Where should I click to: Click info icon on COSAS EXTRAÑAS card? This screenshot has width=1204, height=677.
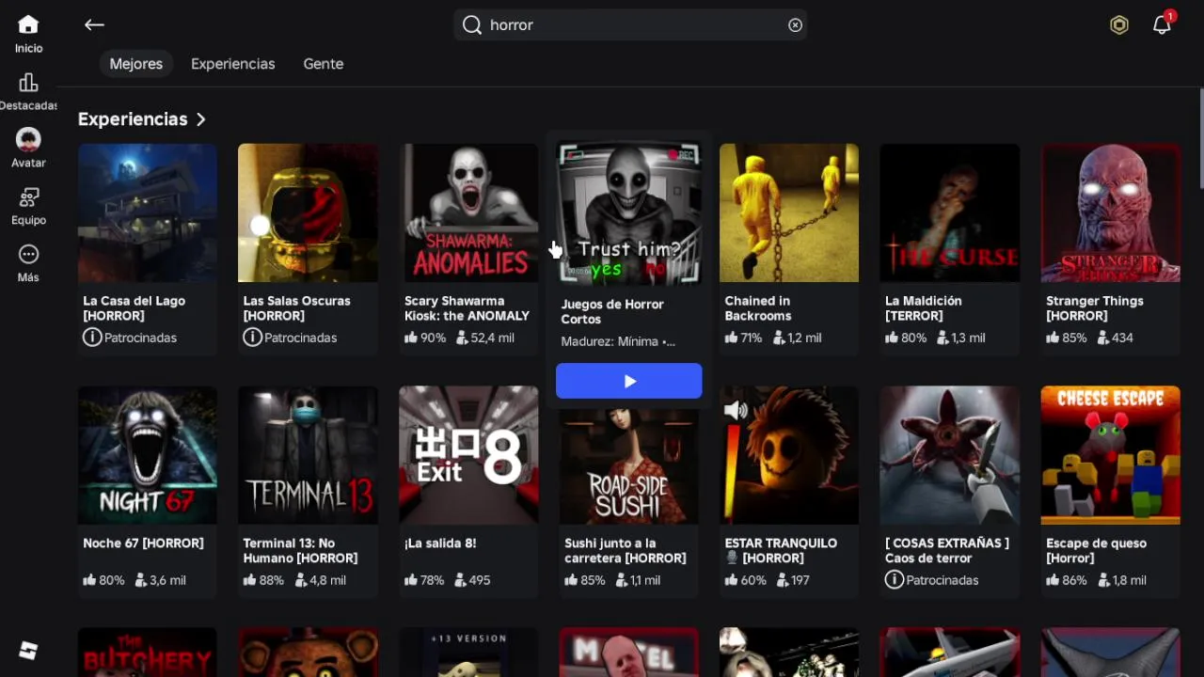click(894, 579)
